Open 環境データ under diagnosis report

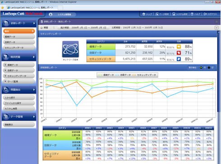19,36
